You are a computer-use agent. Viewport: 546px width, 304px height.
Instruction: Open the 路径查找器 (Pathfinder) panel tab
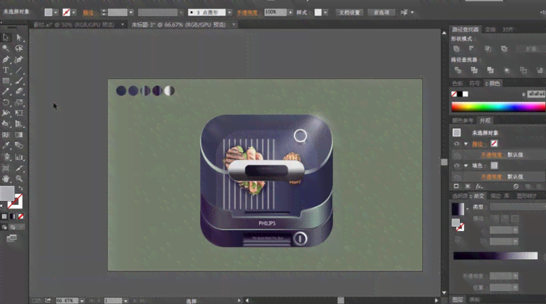tap(465, 29)
